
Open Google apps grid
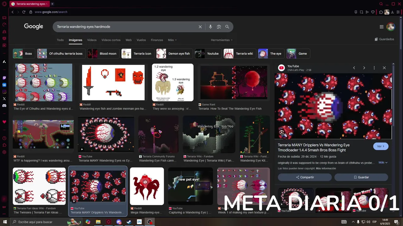pyautogui.click(x=381, y=27)
